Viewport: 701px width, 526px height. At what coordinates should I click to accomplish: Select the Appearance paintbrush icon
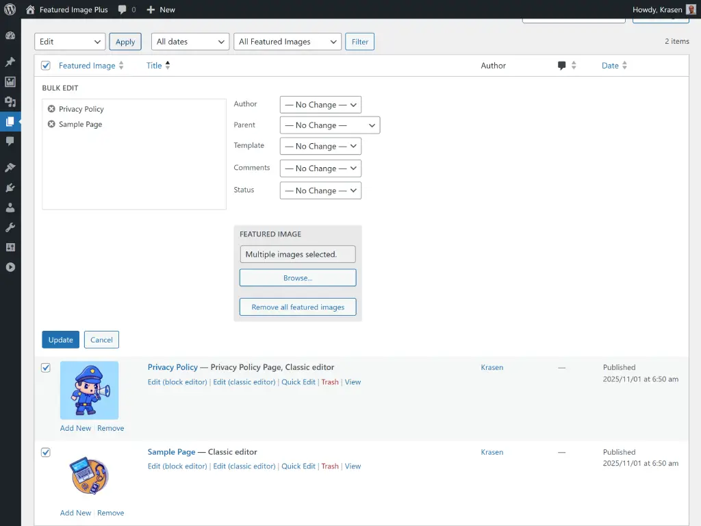10,168
